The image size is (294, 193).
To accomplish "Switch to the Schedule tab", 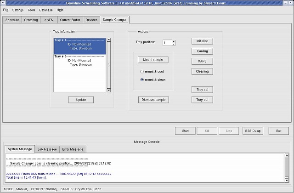I will click(12, 20).
